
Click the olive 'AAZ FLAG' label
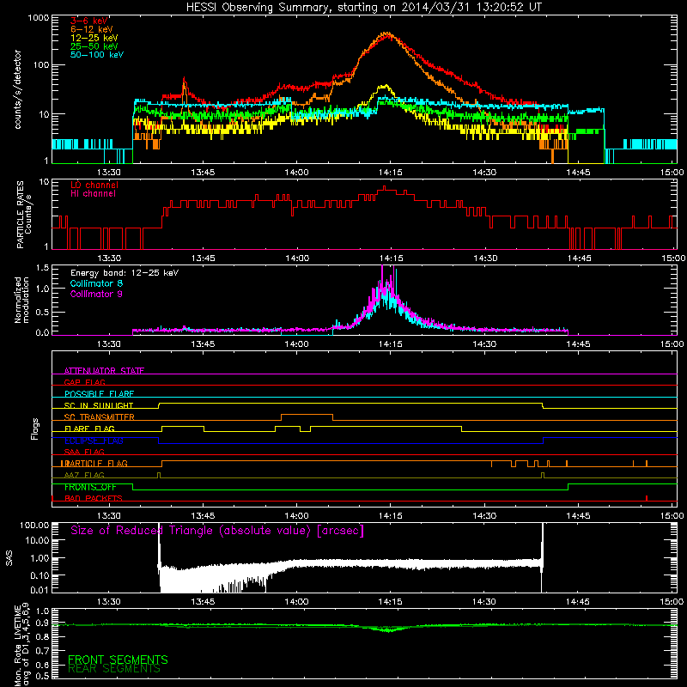tap(84, 475)
